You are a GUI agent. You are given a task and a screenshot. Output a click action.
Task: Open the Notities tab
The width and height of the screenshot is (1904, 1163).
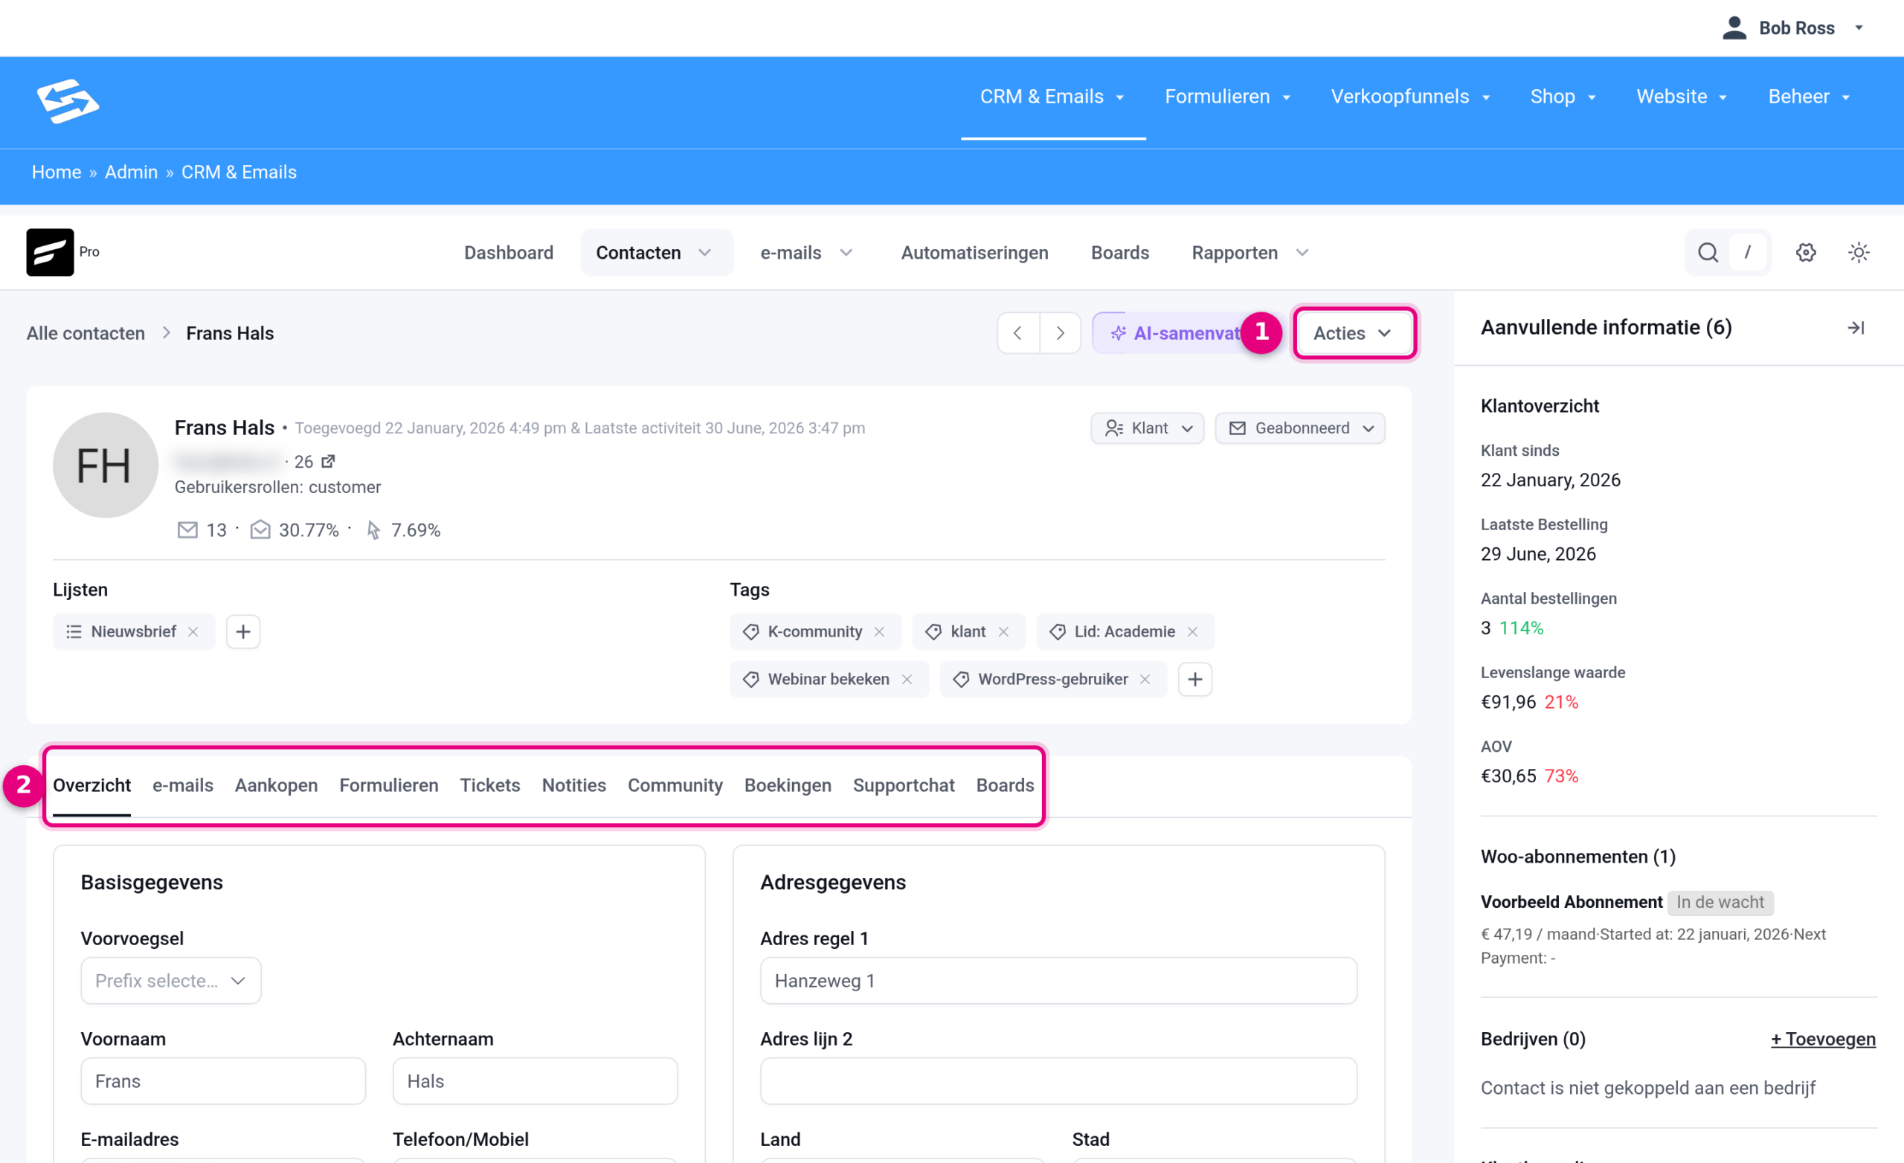573,785
